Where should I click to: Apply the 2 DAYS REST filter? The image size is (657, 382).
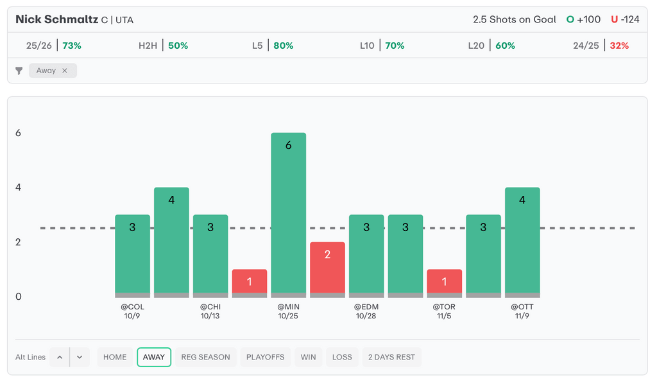(391, 358)
